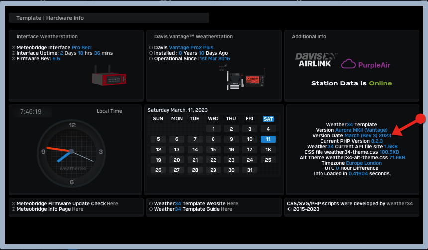
Task: Click calendar day 20
Action: 177,160
